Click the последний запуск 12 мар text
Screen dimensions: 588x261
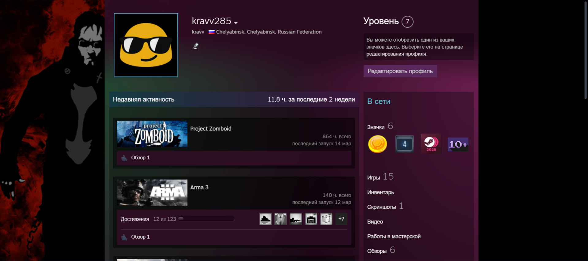click(x=322, y=202)
